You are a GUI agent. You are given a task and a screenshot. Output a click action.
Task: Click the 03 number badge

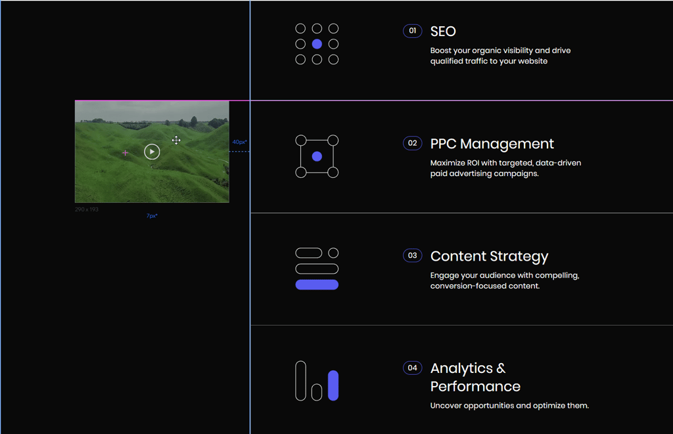pos(413,255)
